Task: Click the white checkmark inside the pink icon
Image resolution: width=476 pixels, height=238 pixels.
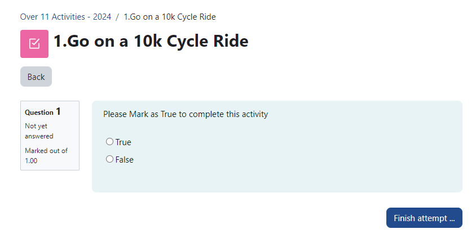Action: coord(34,44)
